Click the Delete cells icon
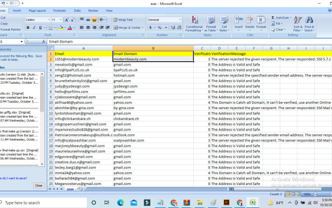This screenshot has height=208, width=332. click(x=249, y=20)
